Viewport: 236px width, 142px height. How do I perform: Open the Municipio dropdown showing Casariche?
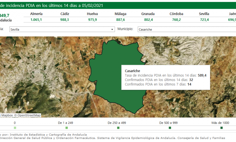(186, 29)
